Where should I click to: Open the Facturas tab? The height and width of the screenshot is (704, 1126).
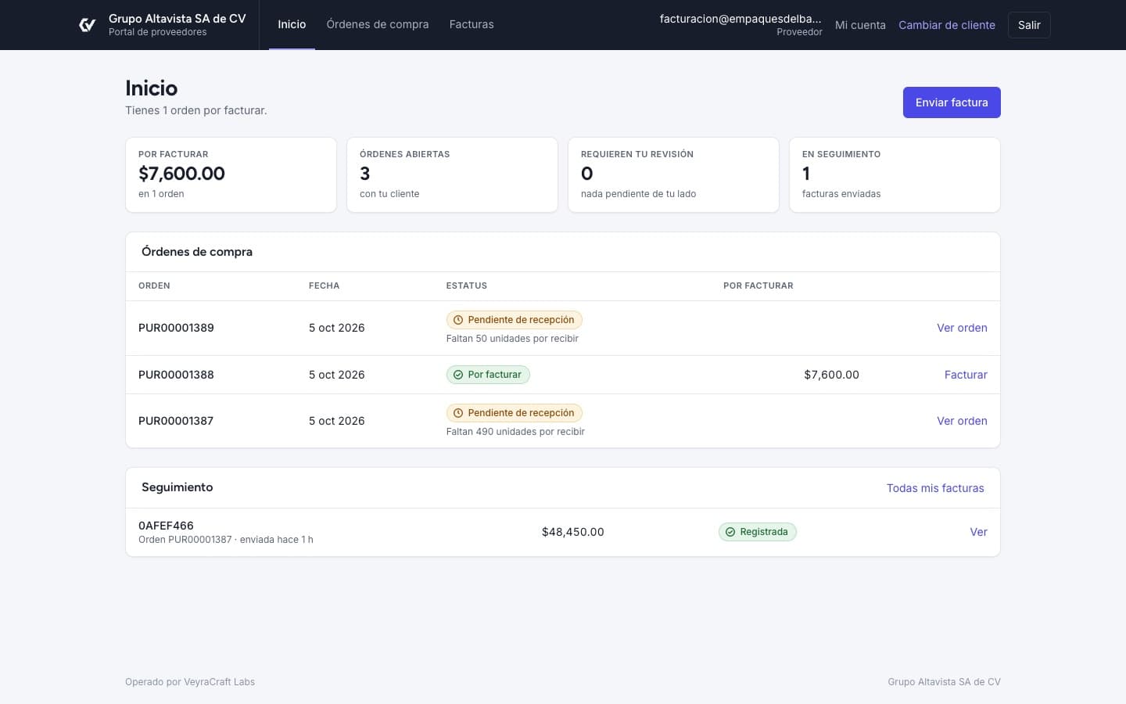(x=472, y=25)
